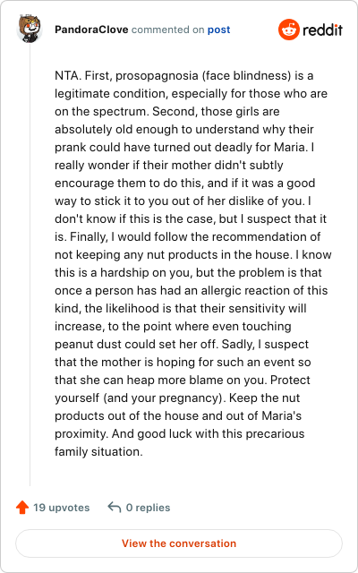The height and width of the screenshot is (573, 358).
Task: Click the words 'peanut dust' in comment
Action: click(88, 344)
